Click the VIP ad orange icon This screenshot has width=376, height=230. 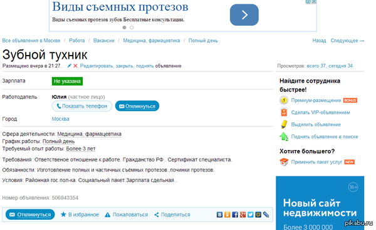[284, 112]
